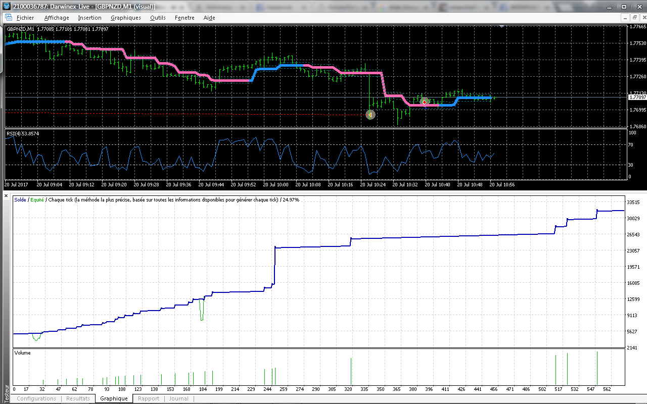Open the Outils menu
The width and height of the screenshot is (647, 404).
pos(158,18)
